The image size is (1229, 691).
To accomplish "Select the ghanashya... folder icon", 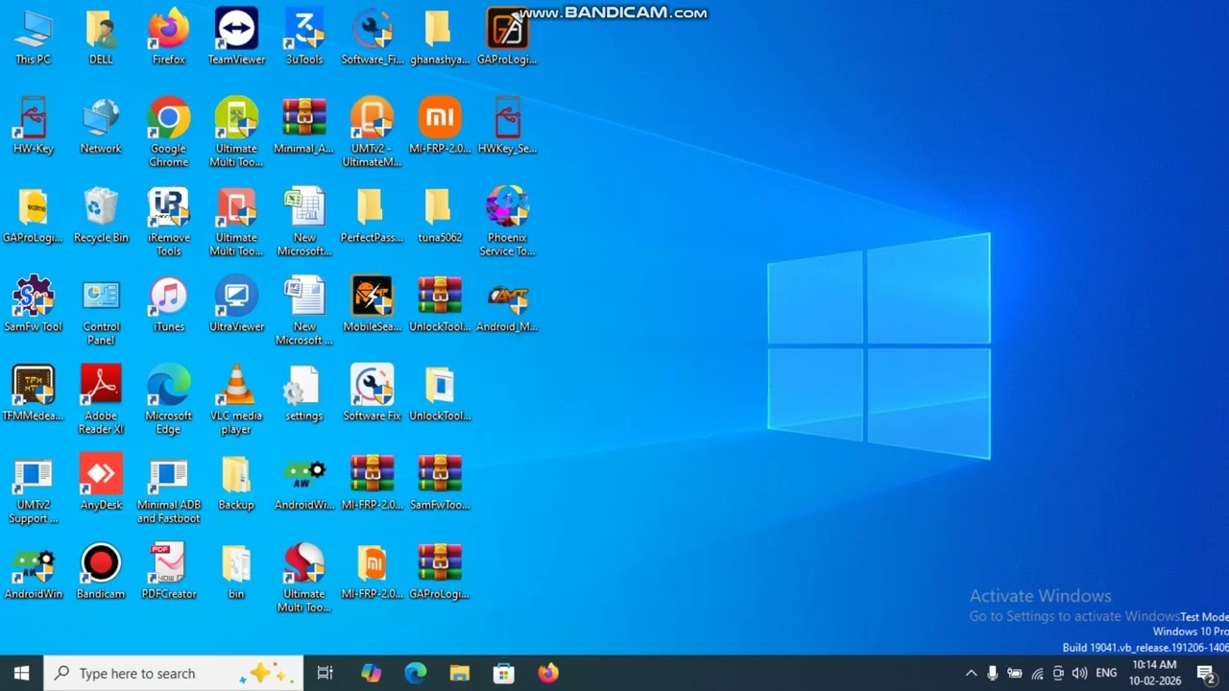I will 440,36.
